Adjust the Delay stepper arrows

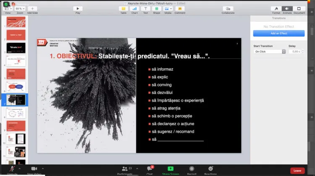(303, 52)
